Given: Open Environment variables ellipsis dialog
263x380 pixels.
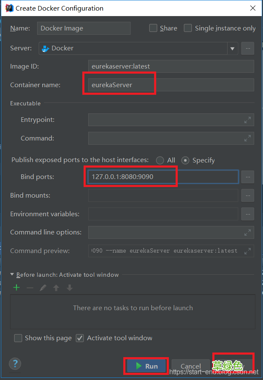Looking at the screenshot, I should point(247,214).
